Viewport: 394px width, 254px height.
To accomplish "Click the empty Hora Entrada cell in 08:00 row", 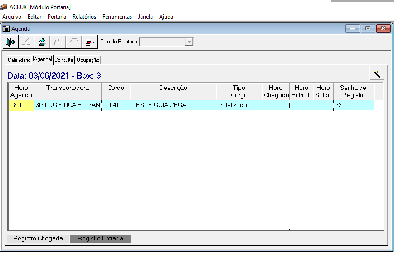I will (x=301, y=105).
